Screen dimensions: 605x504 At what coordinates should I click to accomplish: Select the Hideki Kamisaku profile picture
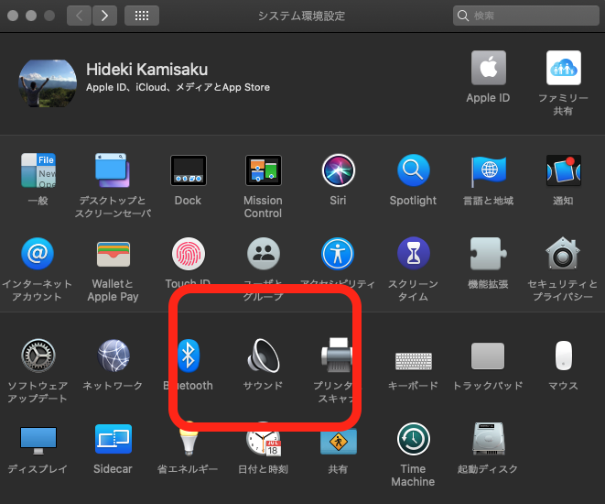[48, 83]
